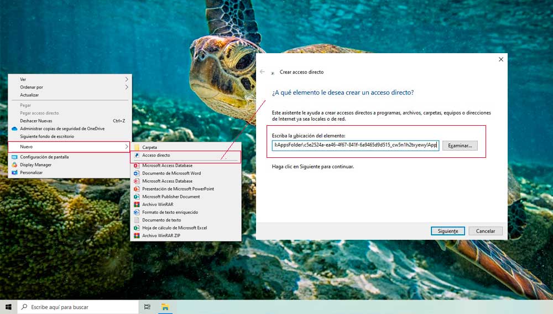The width and height of the screenshot is (553, 314).
Task: Close the Crear acceso directo dialog
Action: tap(501, 59)
